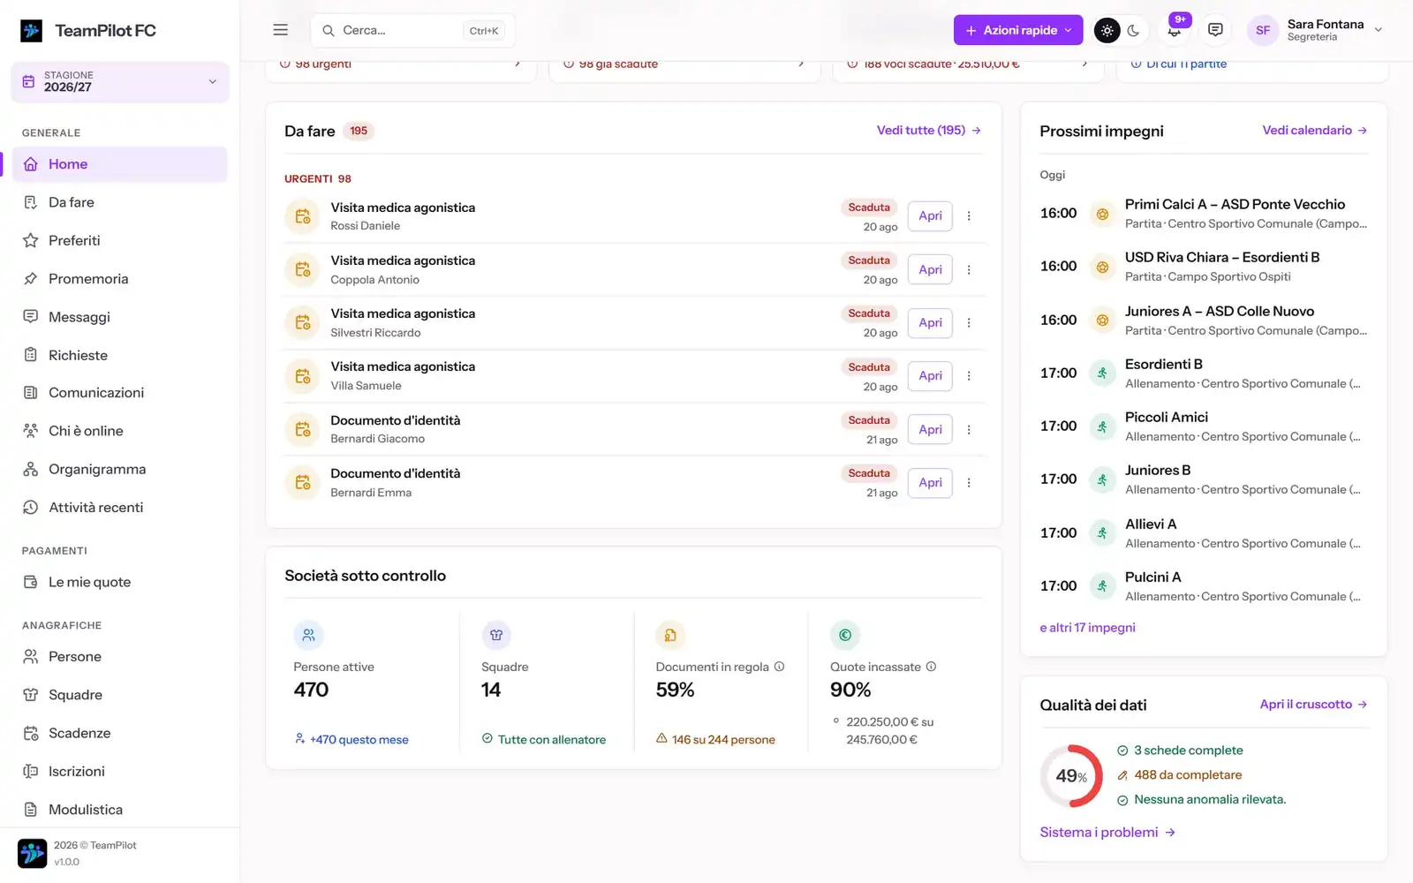Image resolution: width=1413 pixels, height=883 pixels.
Task: Switch to light theme sun icon
Action: point(1107,30)
